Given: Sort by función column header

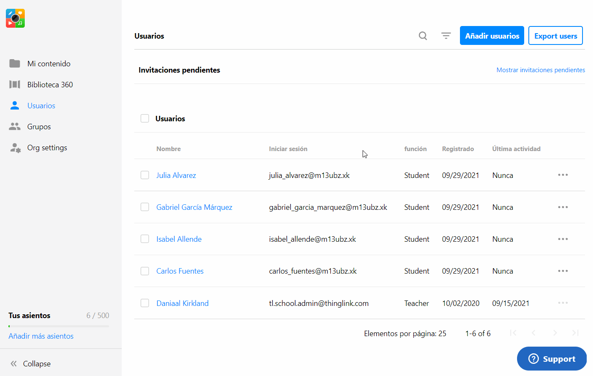Looking at the screenshot, I should point(415,149).
